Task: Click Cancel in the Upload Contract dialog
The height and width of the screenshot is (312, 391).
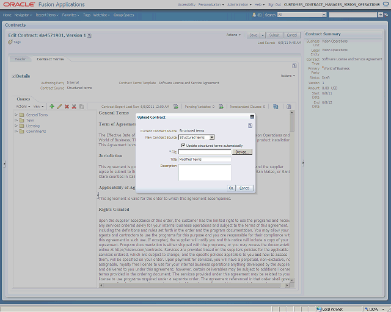Action: (244, 188)
